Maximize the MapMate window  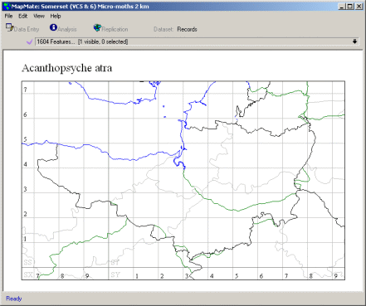[350, 7]
